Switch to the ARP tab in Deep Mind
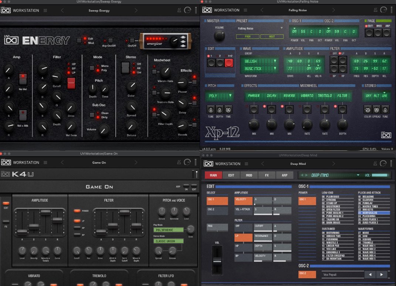This screenshot has width=396, height=286. tap(285, 175)
